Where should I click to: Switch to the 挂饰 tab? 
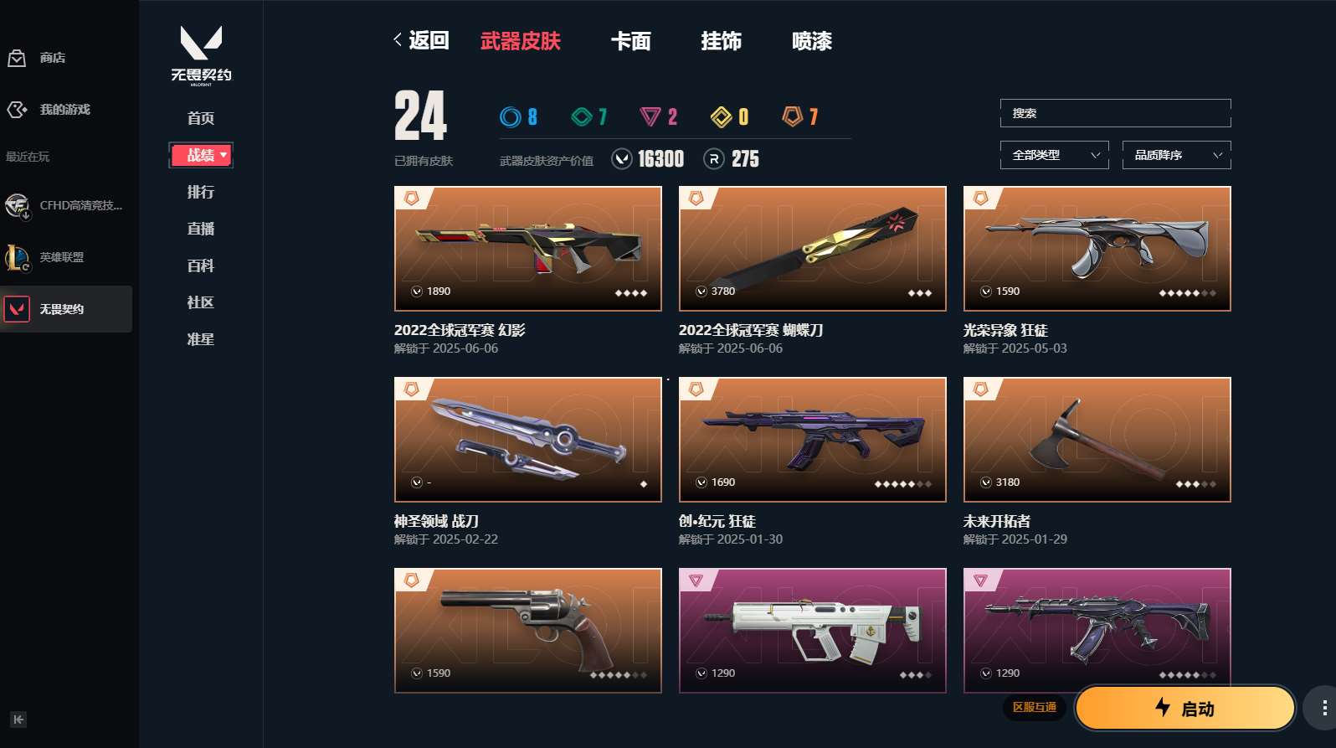coord(721,41)
